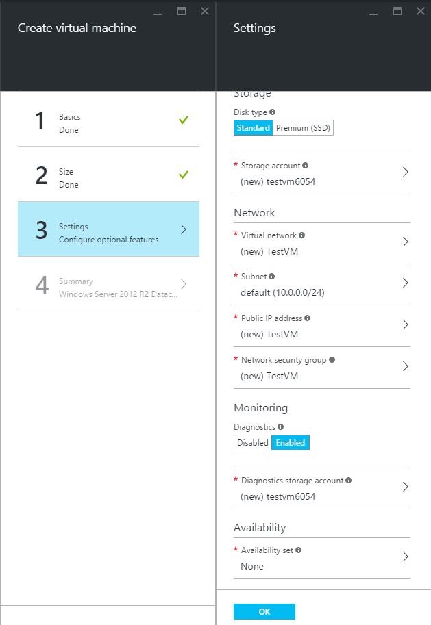
Task: Open step 2 Size
Action: click(108, 175)
